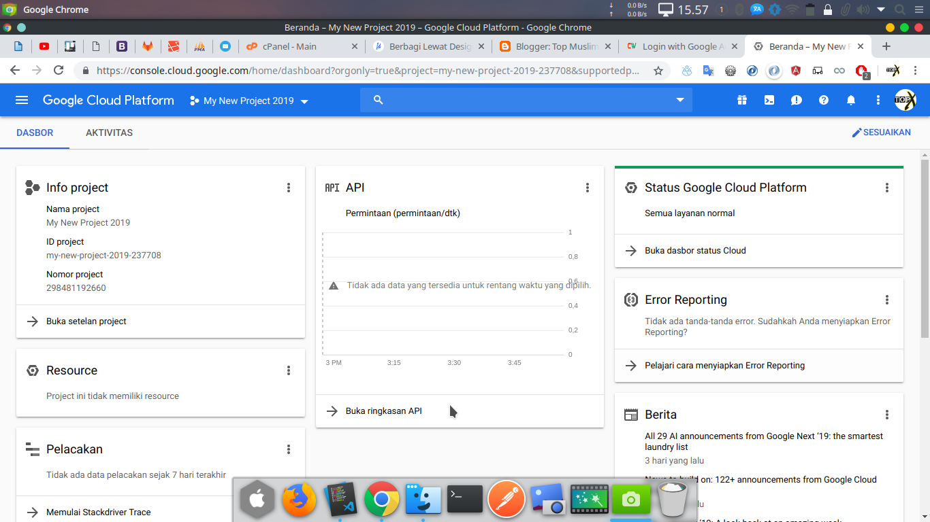This screenshot has height=522, width=930.
Task: Open Error Reporting card overflow menu
Action: click(x=886, y=300)
